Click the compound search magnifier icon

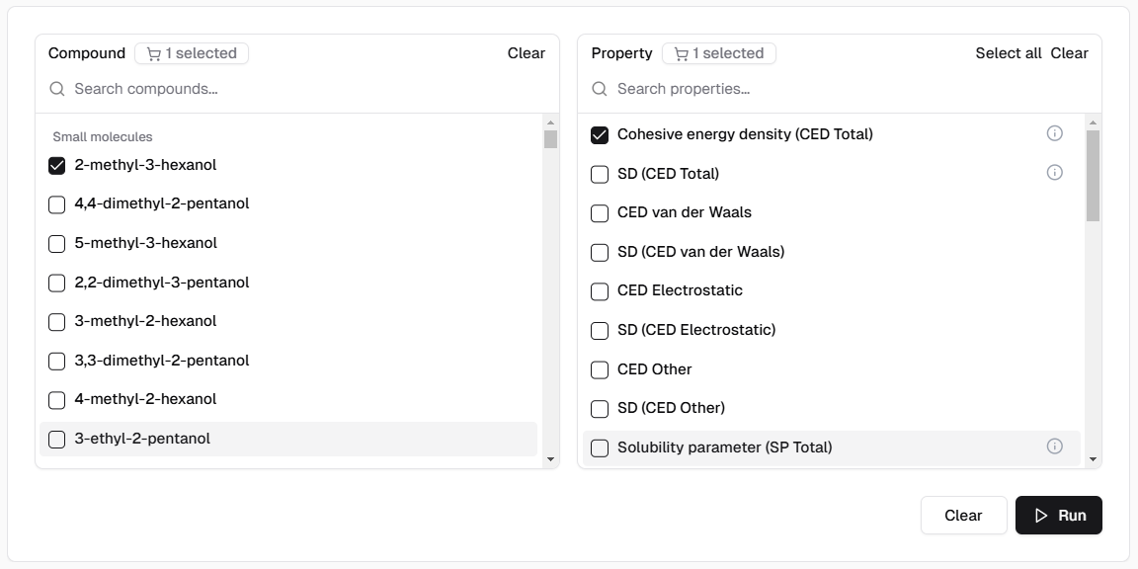(x=57, y=89)
